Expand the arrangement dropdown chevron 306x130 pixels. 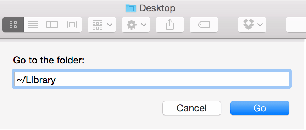click(110, 25)
